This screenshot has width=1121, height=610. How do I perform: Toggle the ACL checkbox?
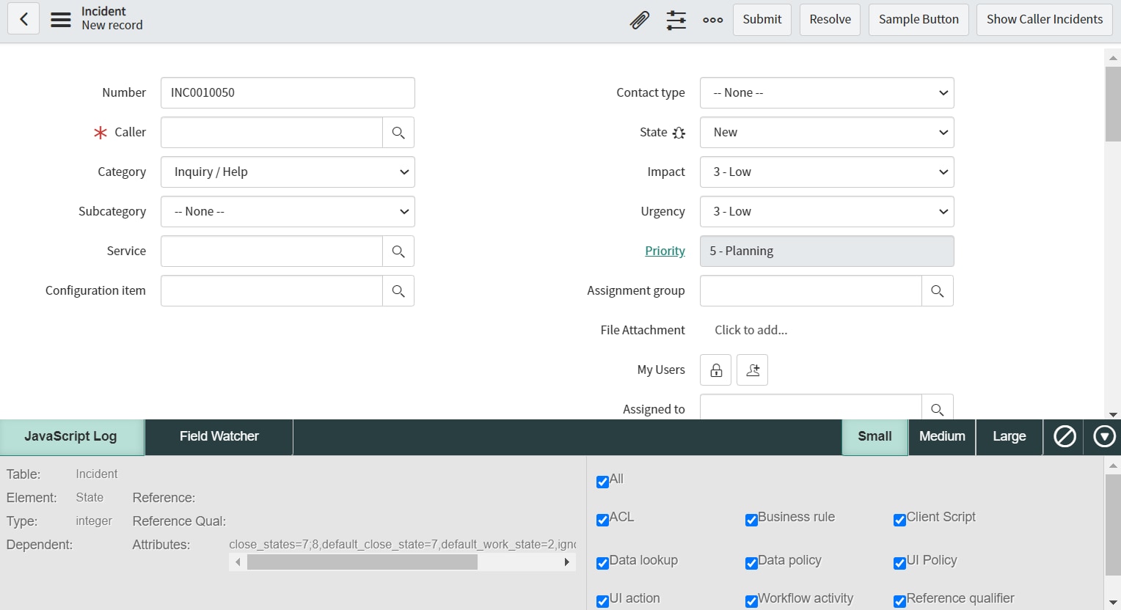coord(602,520)
